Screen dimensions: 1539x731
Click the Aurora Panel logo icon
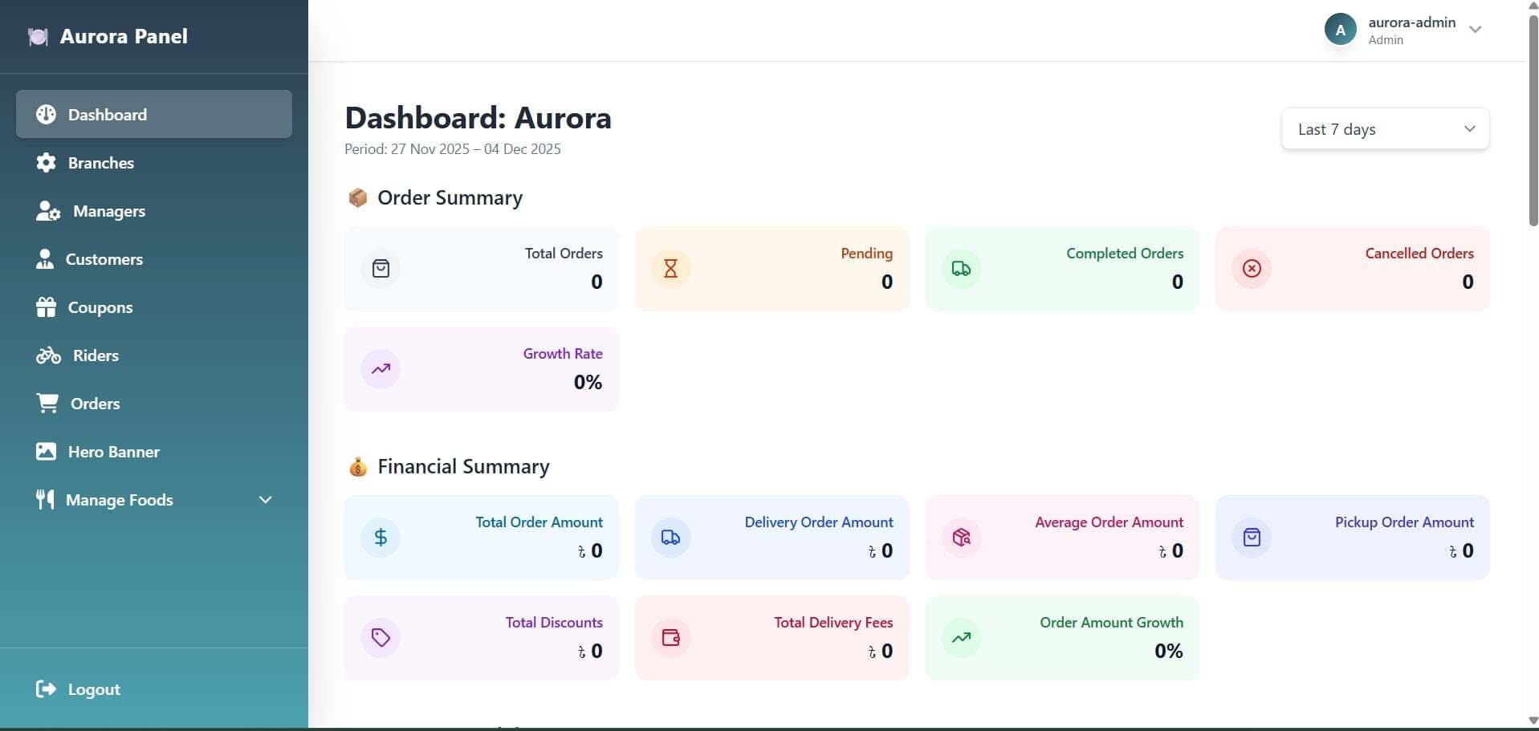pyautogui.click(x=38, y=36)
